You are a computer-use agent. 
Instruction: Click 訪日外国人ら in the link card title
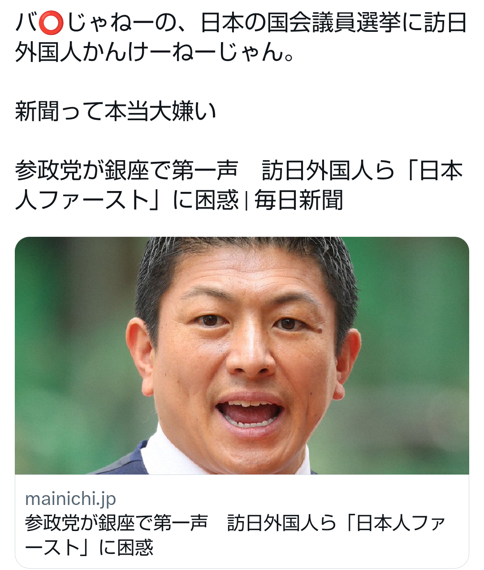click(x=281, y=523)
